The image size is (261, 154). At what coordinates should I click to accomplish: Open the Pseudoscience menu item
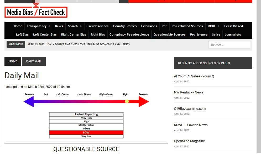[97, 26]
